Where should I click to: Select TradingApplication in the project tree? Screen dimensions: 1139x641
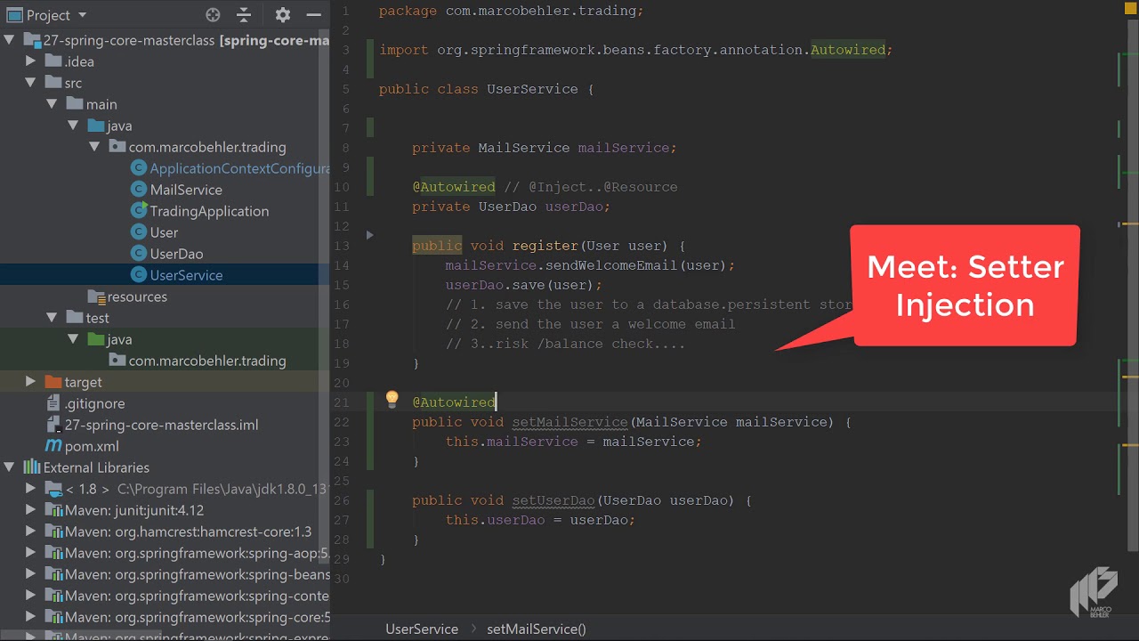209,211
